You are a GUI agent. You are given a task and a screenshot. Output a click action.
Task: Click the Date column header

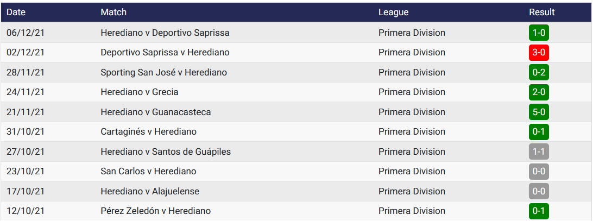(x=16, y=12)
